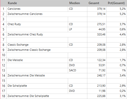Click the Chez Rudy cell
The width and height of the screenshot is (127, 99).
tap(37, 24)
